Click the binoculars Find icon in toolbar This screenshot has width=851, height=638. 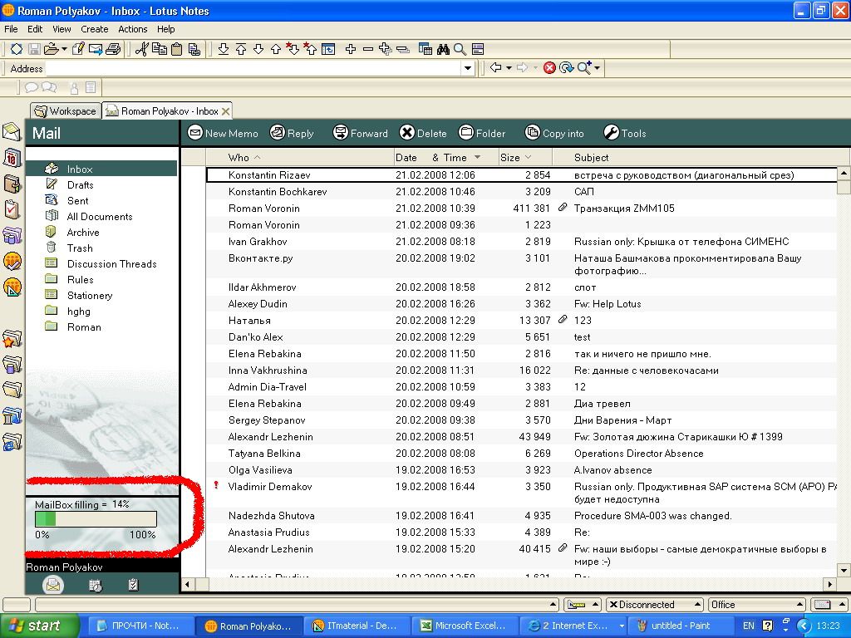click(x=443, y=49)
